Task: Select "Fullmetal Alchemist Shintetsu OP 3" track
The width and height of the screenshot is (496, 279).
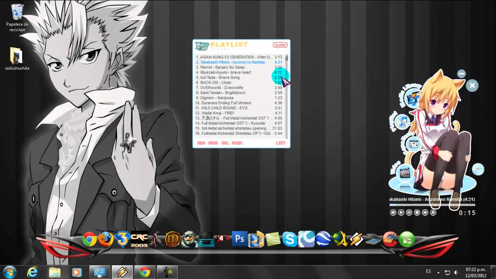Action: pyautogui.click(x=239, y=133)
